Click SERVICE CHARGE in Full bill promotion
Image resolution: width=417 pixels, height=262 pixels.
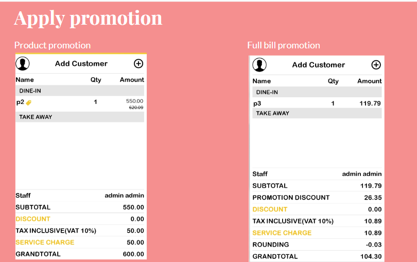point(282,233)
